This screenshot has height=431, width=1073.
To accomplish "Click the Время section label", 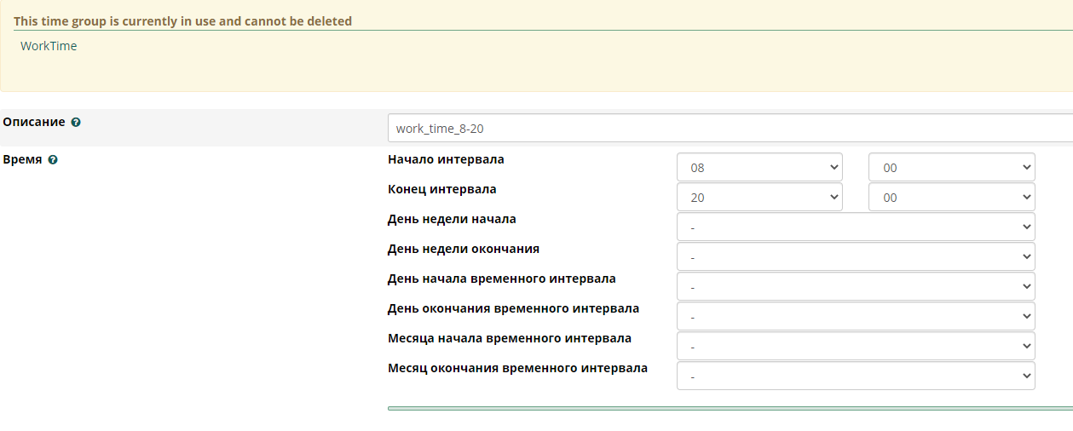I will pos(22,159).
